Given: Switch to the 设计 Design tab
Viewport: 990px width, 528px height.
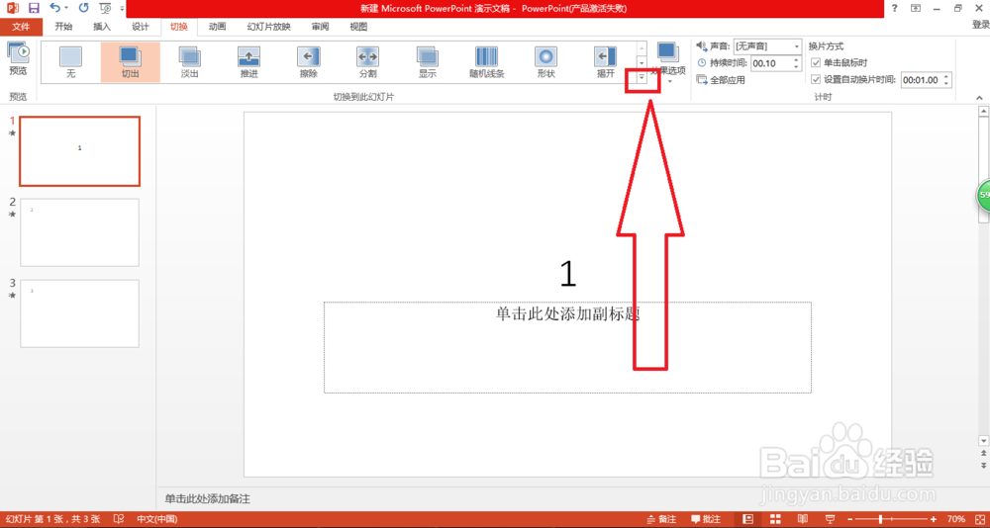Looking at the screenshot, I should point(141,27).
